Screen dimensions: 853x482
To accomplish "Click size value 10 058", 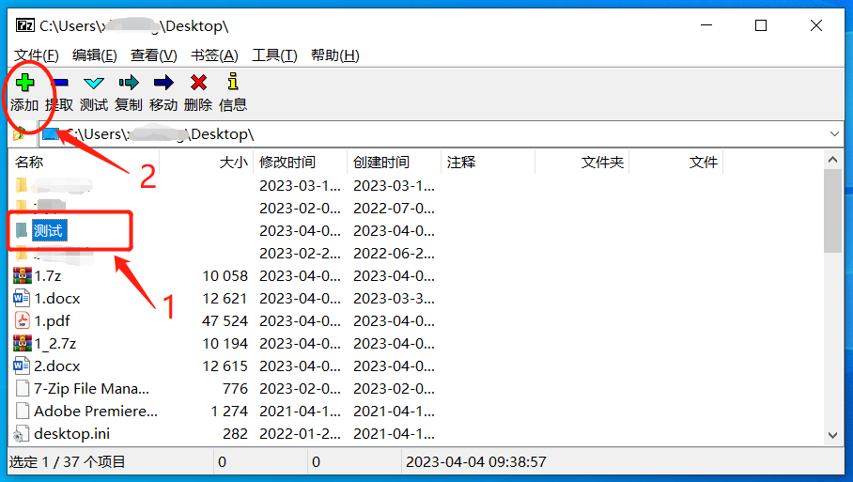I will [225, 276].
